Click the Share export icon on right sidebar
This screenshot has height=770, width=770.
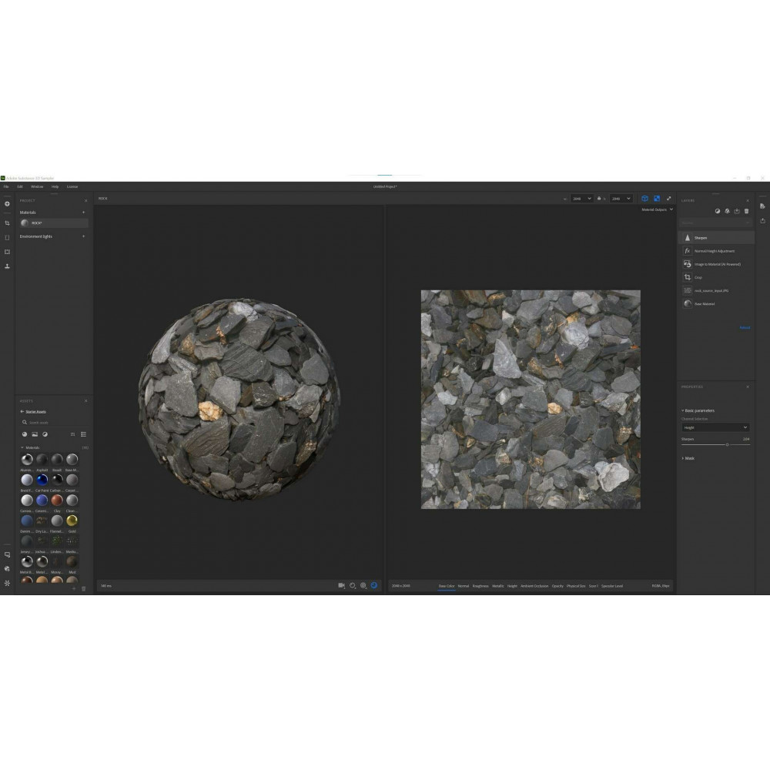pyautogui.click(x=762, y=220)
